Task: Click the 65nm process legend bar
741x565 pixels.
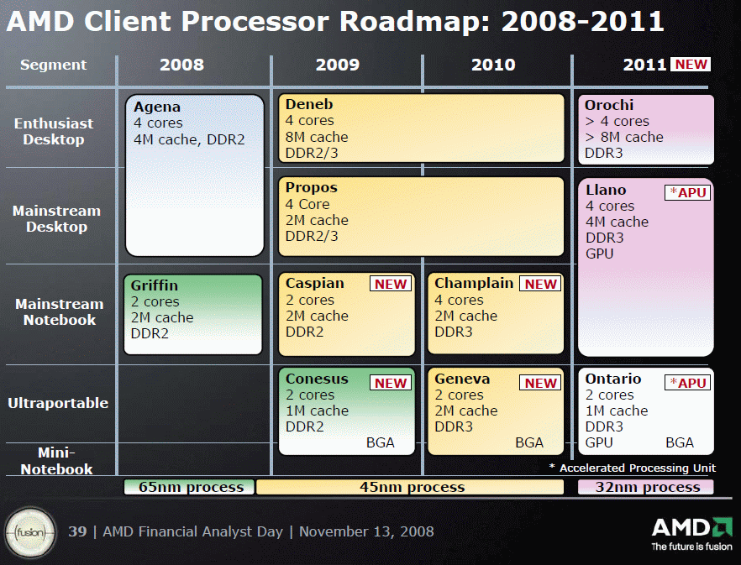Action: coord(189,487)
